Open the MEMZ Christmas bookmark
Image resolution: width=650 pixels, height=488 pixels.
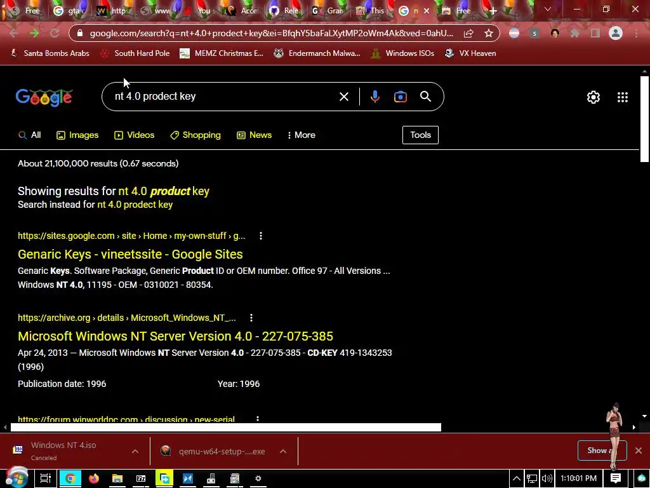click(x=222, y=53)
